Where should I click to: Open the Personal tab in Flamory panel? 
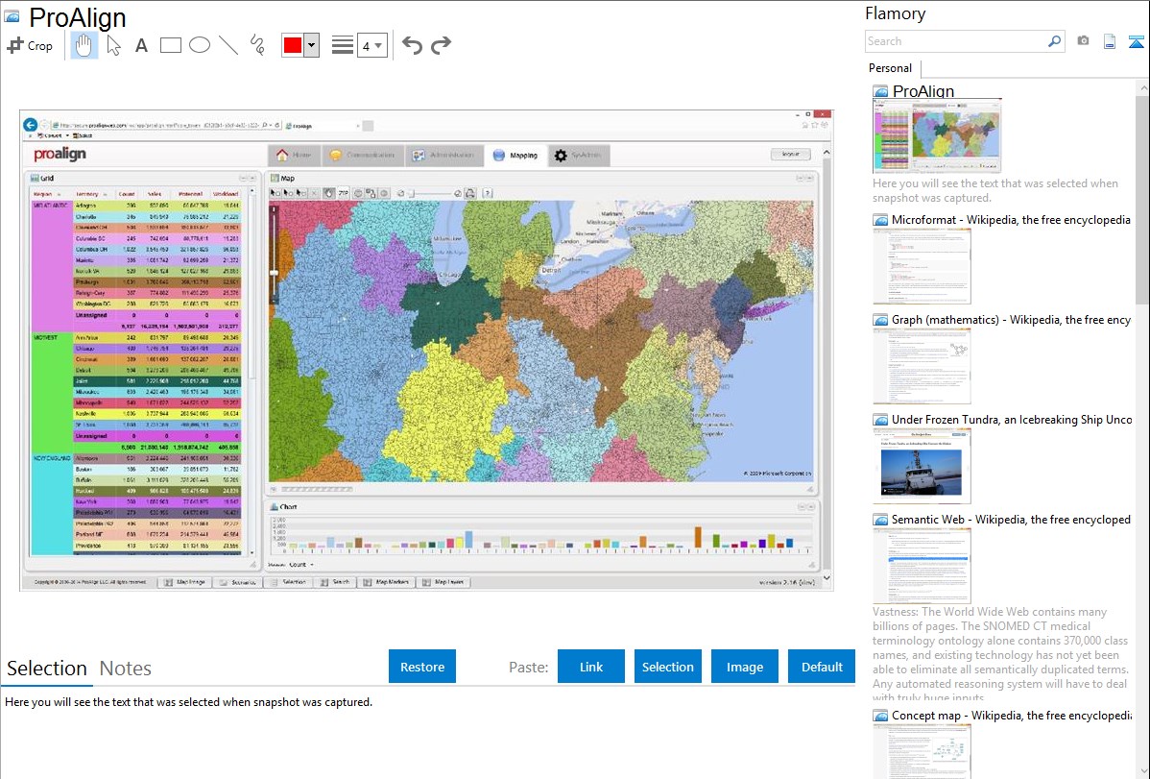891,68
